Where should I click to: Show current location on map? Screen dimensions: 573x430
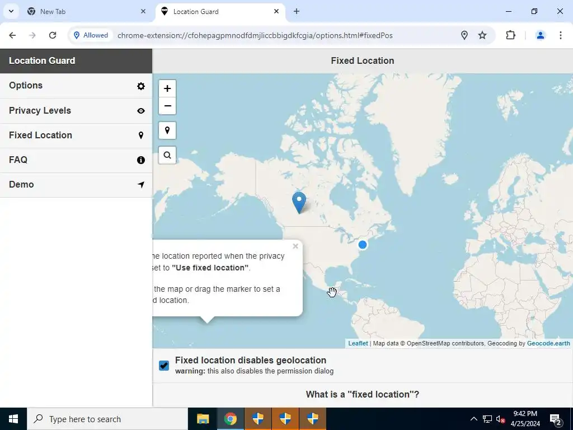[x=167, y=130]
